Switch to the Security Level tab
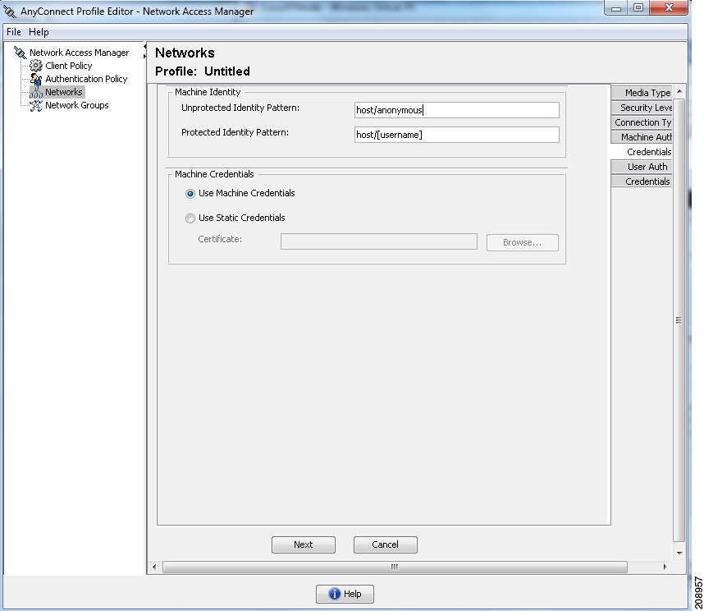 click(x=641, y=108)
